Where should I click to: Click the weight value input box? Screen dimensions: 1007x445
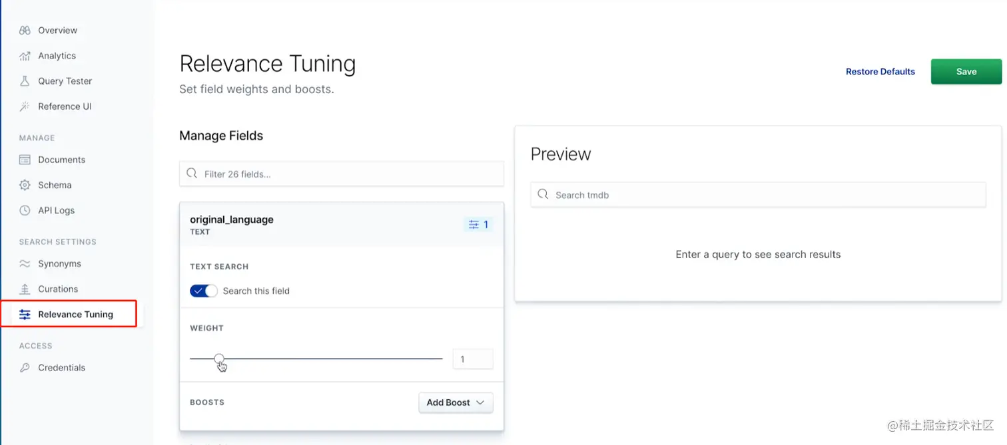[473, 359]
